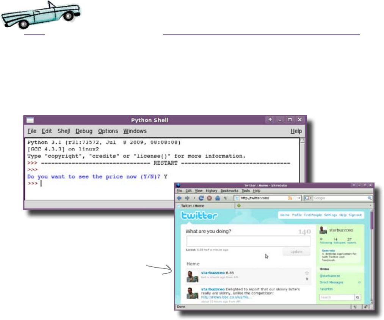Open new tab with green plus icon
This screenshot has width=384, height=320.
click(x=239, y=206)
